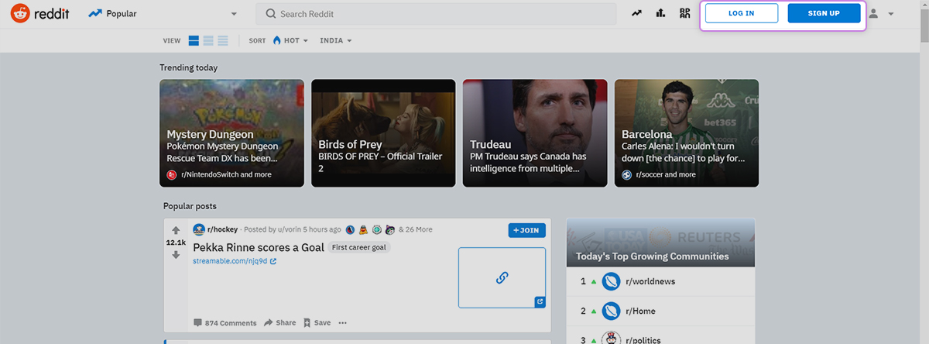Share the Pekka Rinne post

tap(279, 323)
